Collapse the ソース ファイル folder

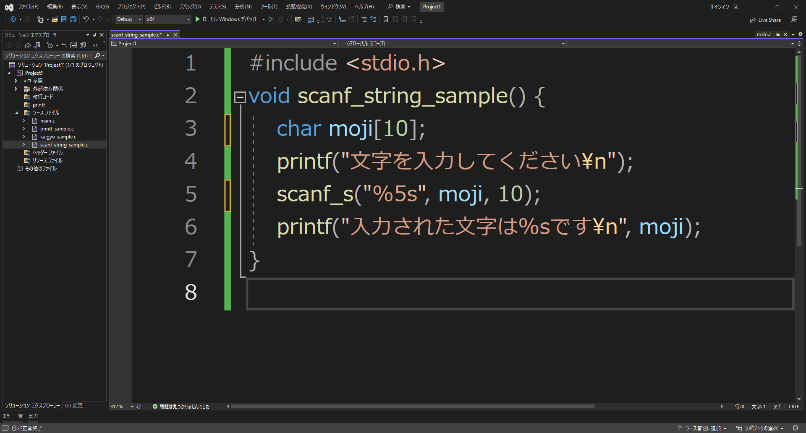coord(16,113)
